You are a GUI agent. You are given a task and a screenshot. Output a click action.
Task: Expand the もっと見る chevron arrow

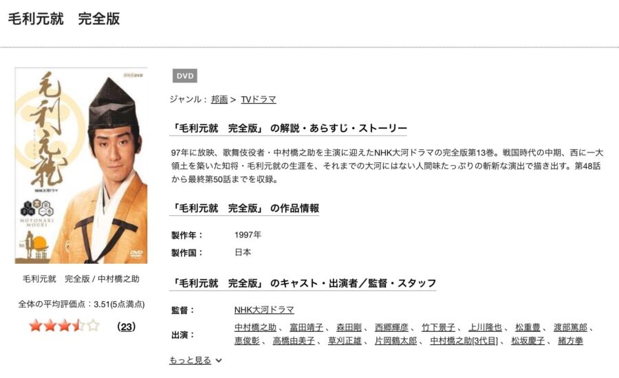click(219, 360)
